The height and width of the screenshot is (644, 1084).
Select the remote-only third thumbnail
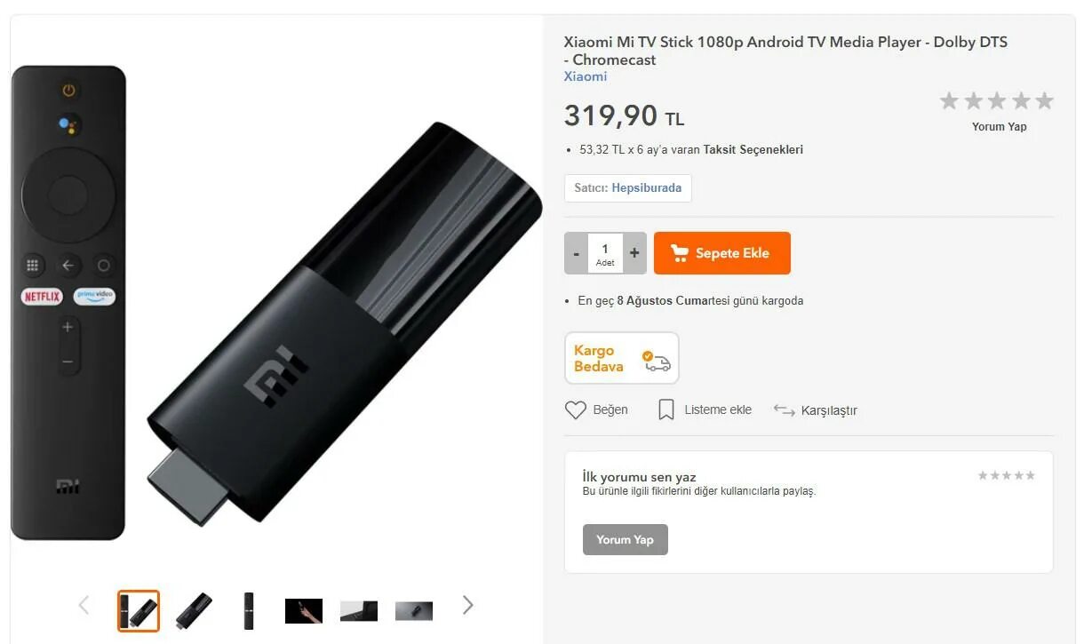[x=249, y=611]
